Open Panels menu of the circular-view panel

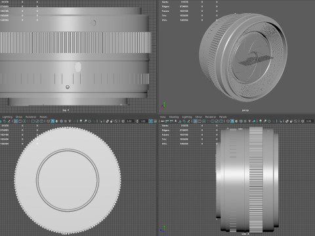[43, 117]
